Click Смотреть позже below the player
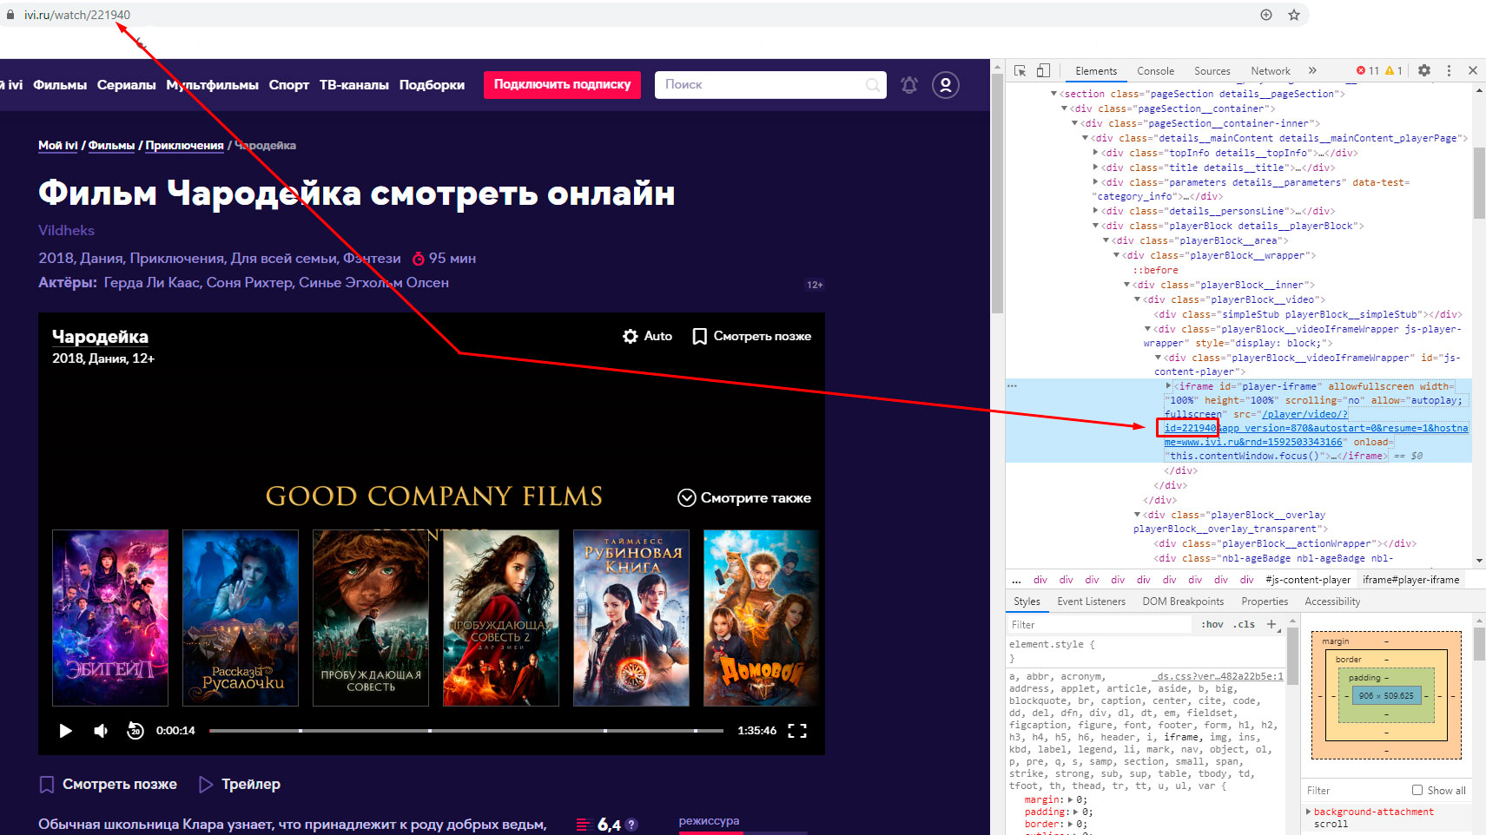 109,784
